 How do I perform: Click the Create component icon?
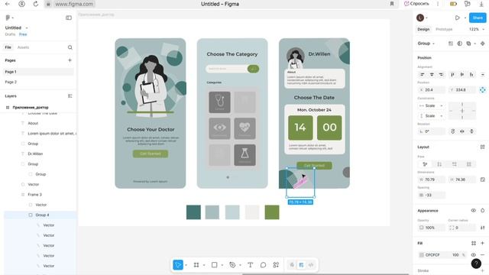tap(482, 44)
